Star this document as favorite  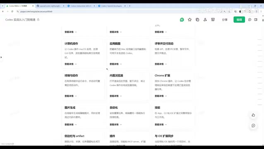point(190,20)
